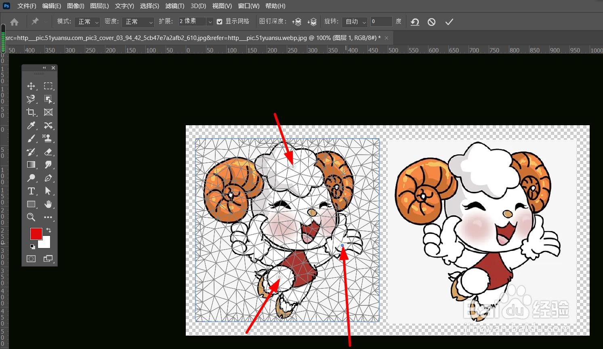
Task: Select the Frame tool
Action: 48,112
